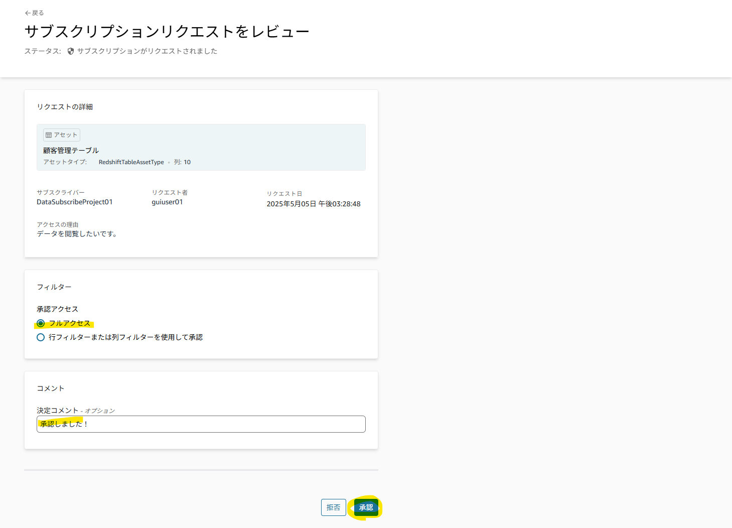Click the コメント section heading

click(x=51, y=388)
